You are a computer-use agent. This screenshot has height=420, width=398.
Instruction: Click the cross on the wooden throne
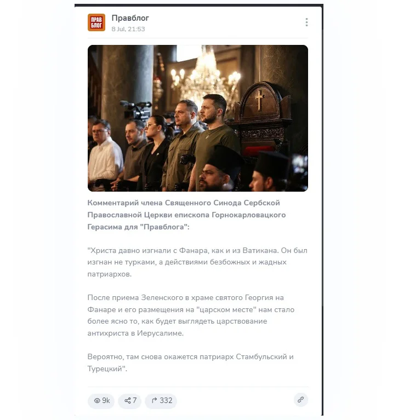point(259,100)
